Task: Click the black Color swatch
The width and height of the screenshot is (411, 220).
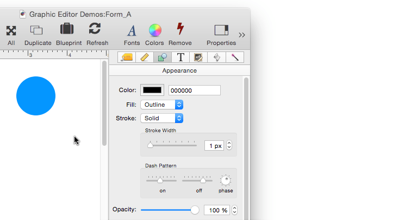Action: pos(152,90)
